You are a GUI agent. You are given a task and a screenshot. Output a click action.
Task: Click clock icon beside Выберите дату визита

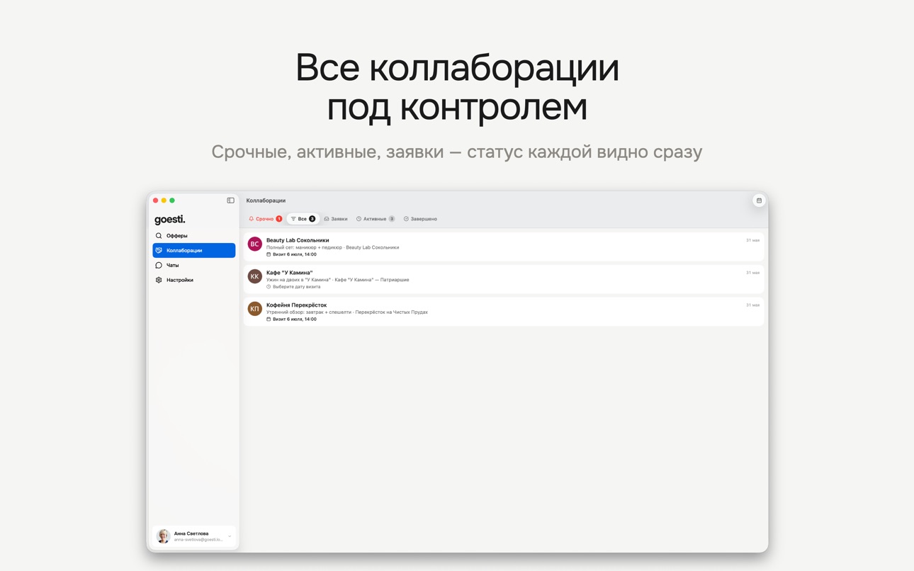click(x=269, y=287)
